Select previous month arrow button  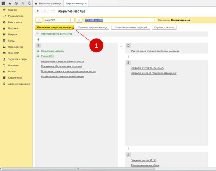point(39,20)
